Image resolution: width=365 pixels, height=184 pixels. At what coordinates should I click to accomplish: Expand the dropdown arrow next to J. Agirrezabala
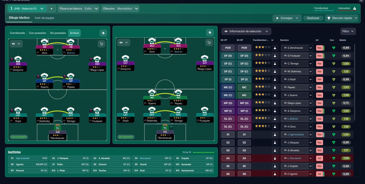pyautogui.click(x=311, y=135)
